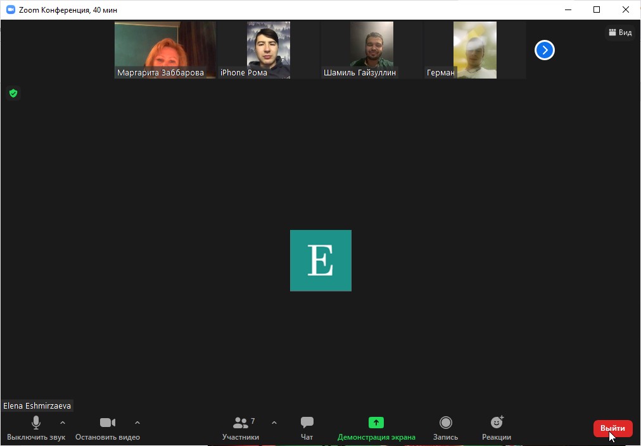Show next participants with blue arrow
The image size is (641, 446).
(x=545, y=50)
